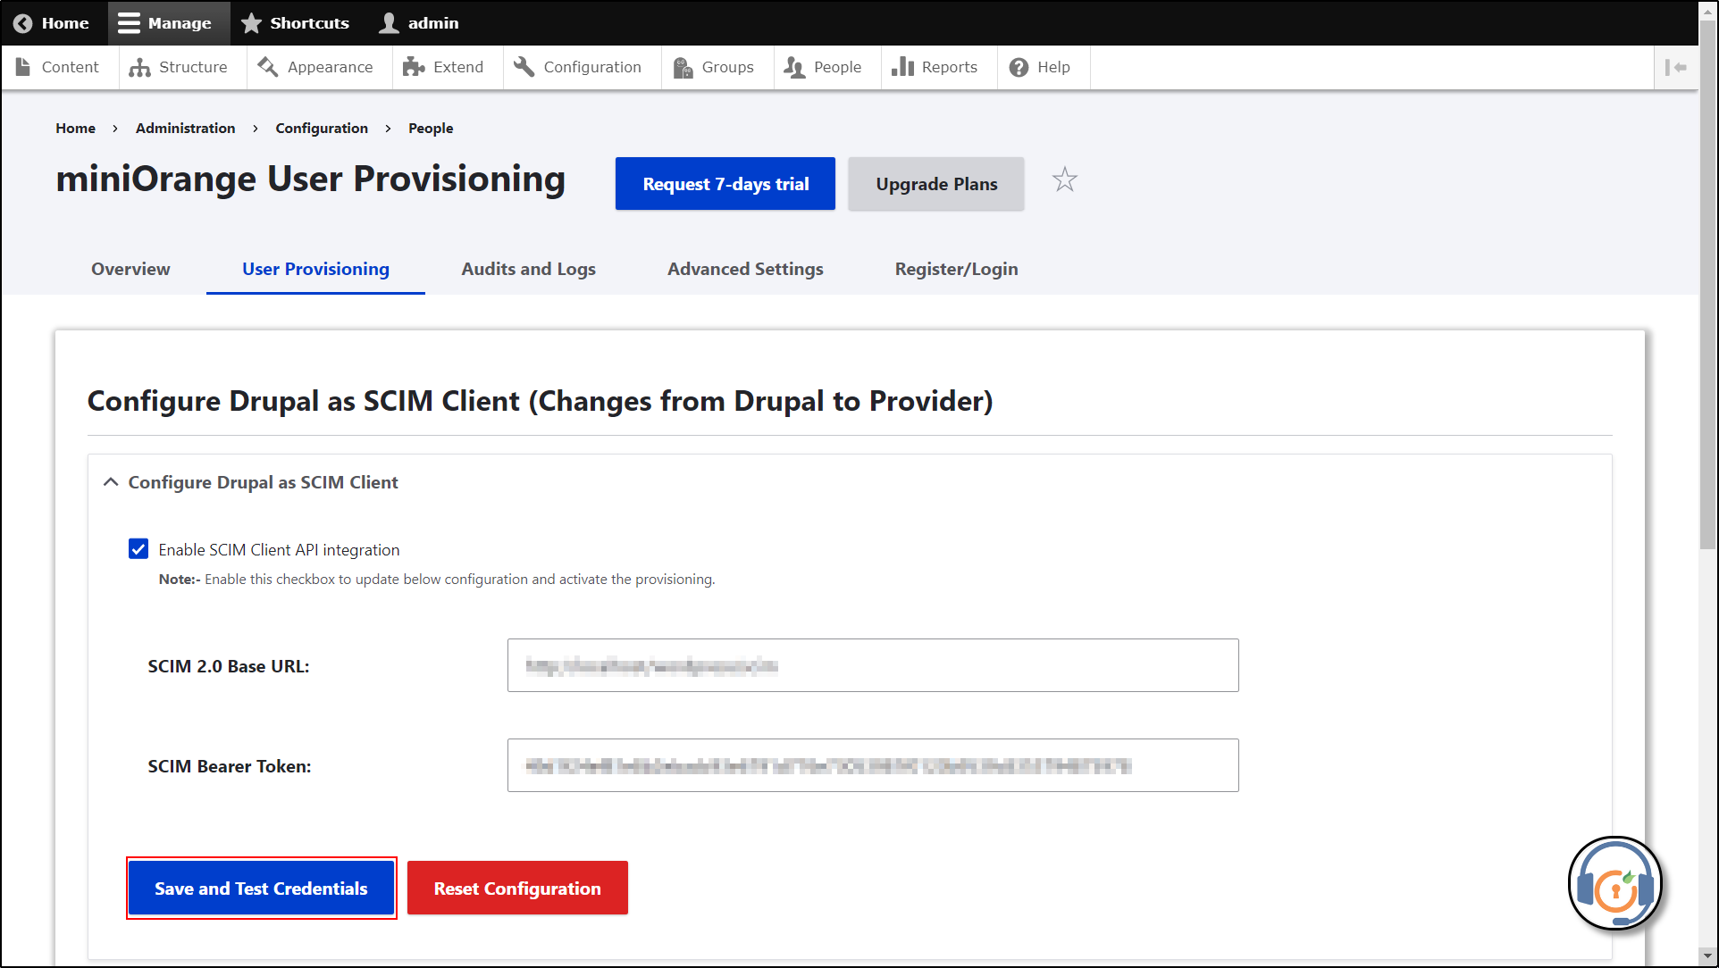Click Save and Test Credentials
1719x968 pixels.
pyautogui.click(x=261, y=888)
